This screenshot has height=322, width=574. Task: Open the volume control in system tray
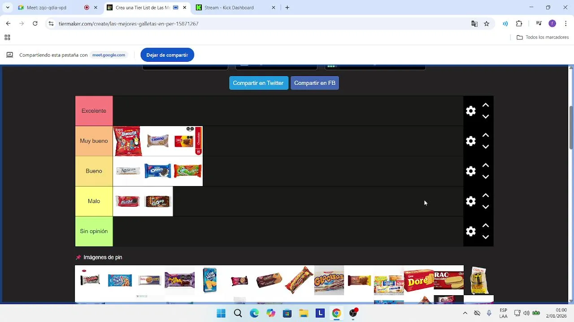tap(526, 313)
